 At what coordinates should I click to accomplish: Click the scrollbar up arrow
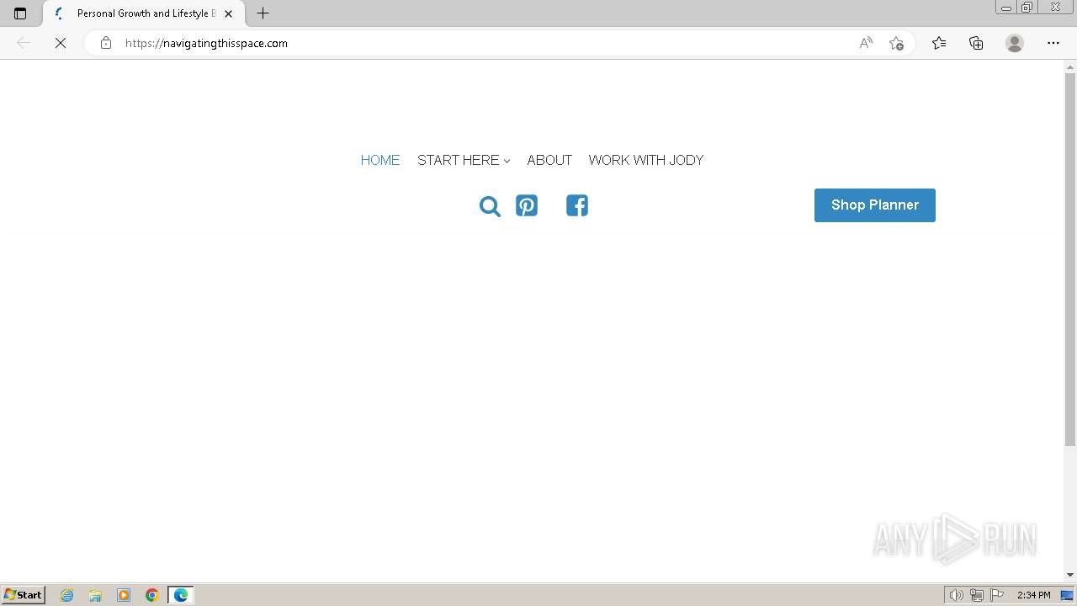tap(1070, 66)
